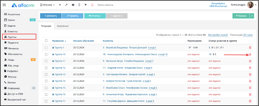Check the box for Группа 1
Image resolution: width=259 pixels, height=106 pixels.
pos(46,48)
